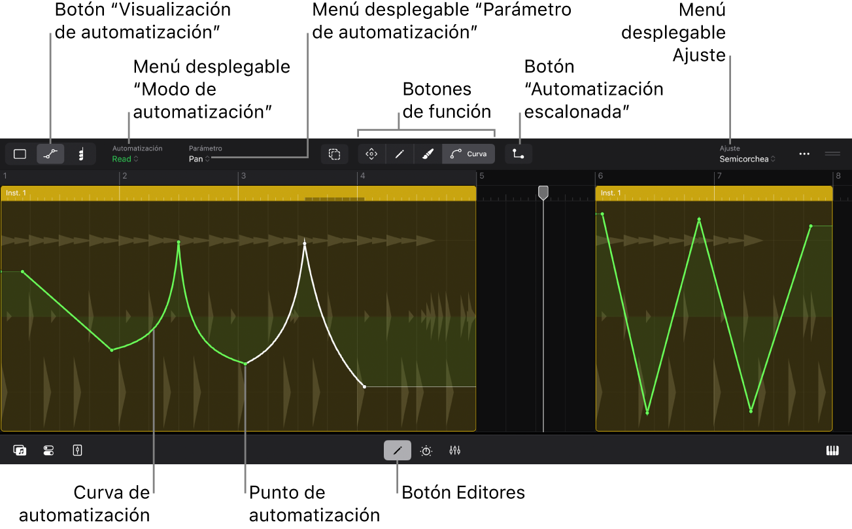Tap the fader icon in the bottom bar
This screenshot has width=852, height=529.
click(77, 451)
